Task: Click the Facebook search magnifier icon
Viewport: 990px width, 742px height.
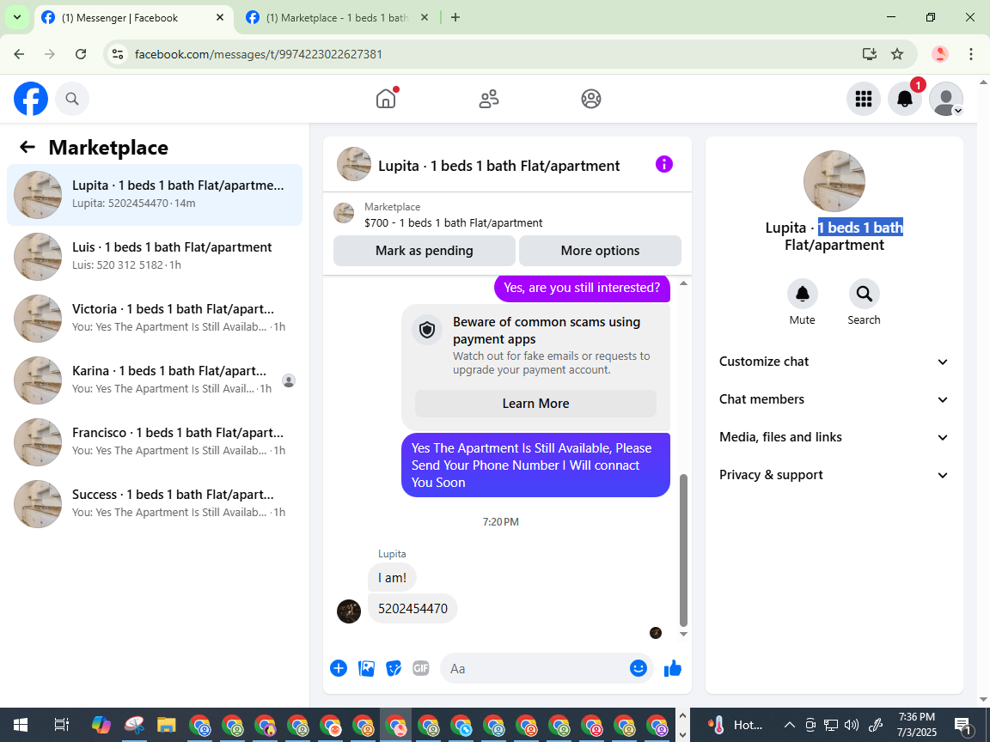Action: pos(72,99)
